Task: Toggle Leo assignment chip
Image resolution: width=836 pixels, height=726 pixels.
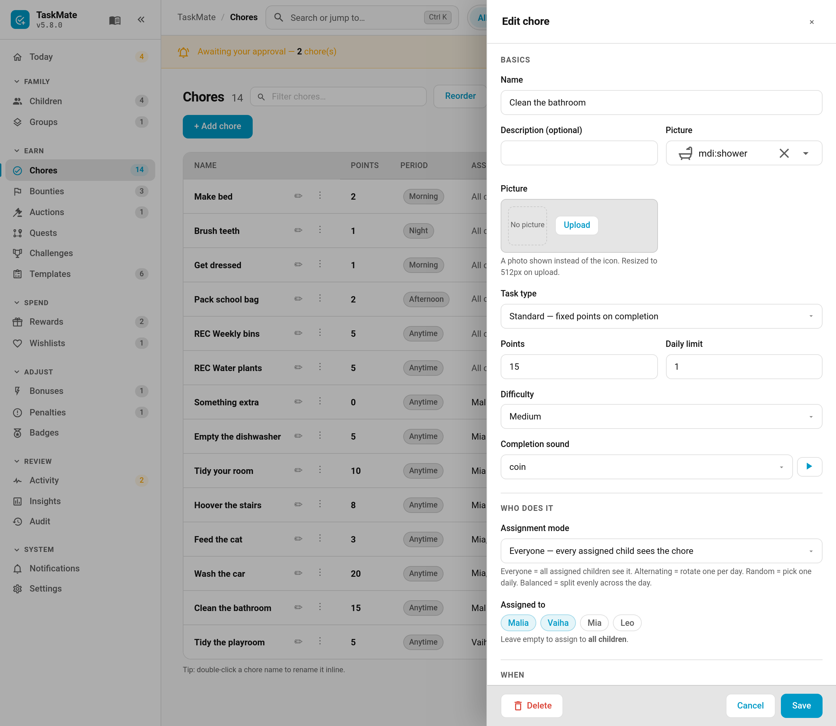Action: point(627,623)
